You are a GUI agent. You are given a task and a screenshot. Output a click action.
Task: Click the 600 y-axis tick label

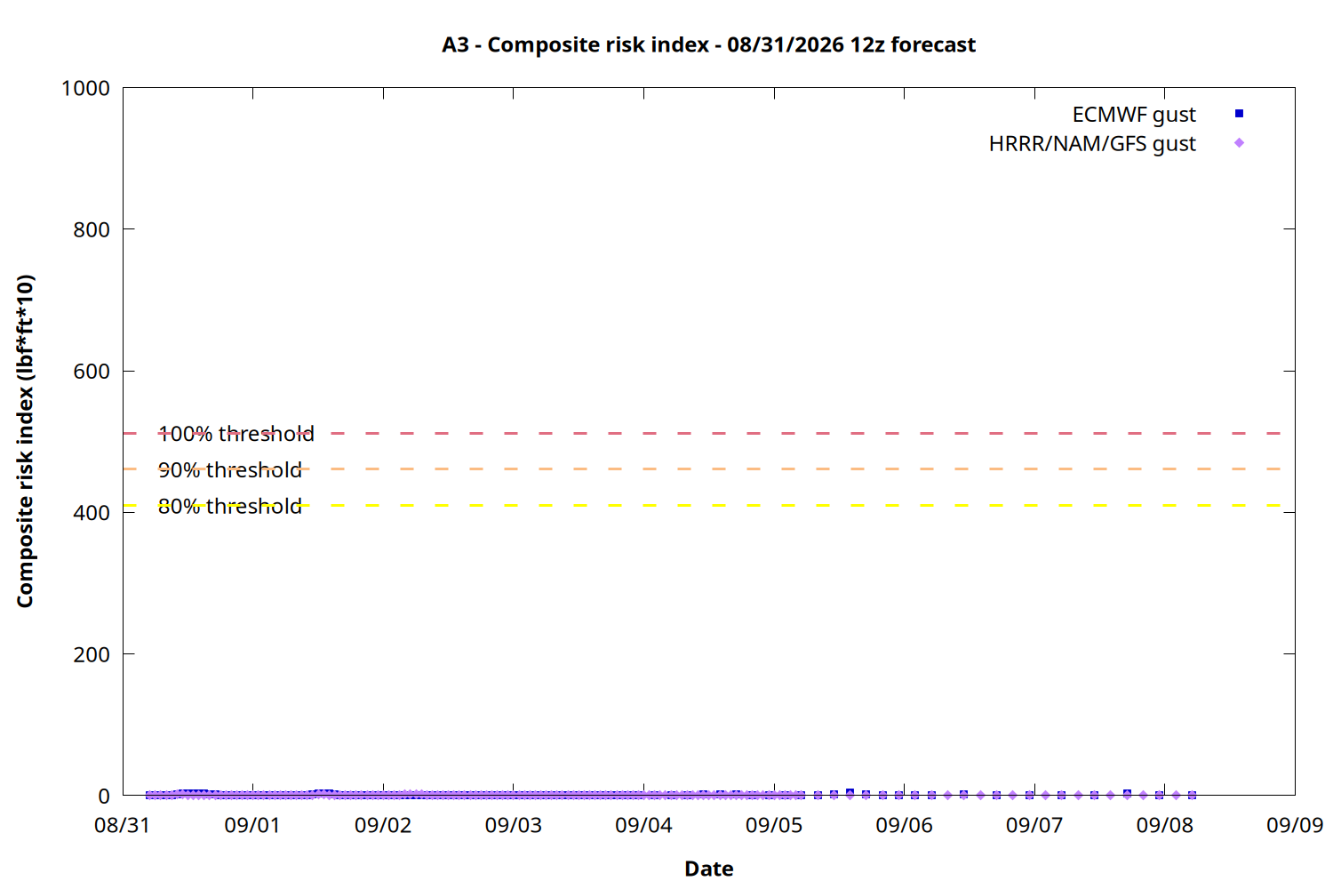[92, 371]
